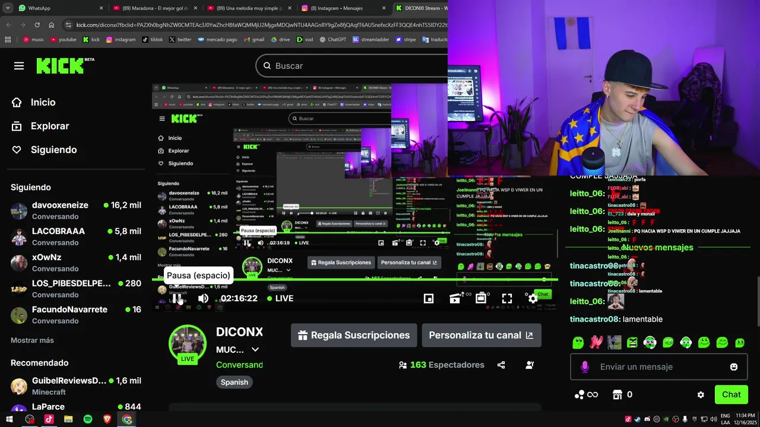This screenshot has height=427, width=760.
Task: Click the channel points infinity icon
Action: pos(586,394)
